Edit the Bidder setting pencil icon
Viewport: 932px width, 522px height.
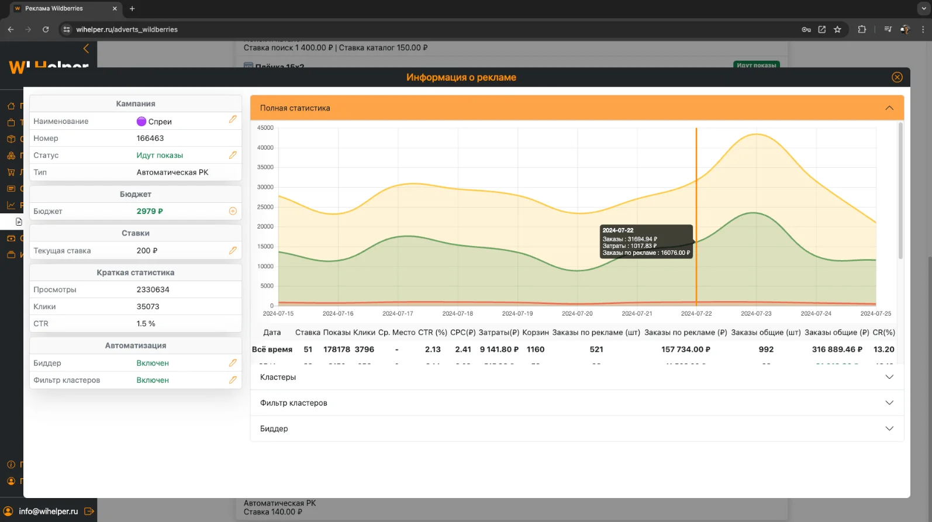[233, 363]
